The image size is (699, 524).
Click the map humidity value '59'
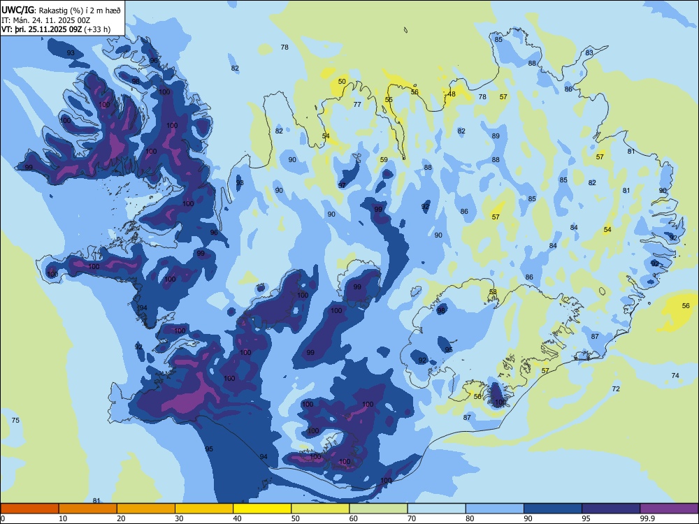click(384, 160)
